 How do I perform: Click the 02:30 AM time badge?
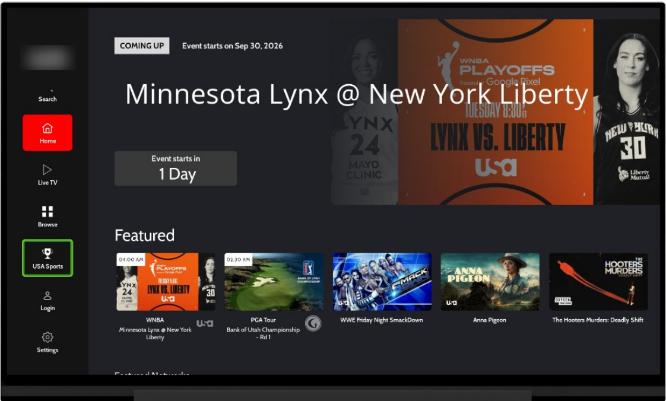239,259
